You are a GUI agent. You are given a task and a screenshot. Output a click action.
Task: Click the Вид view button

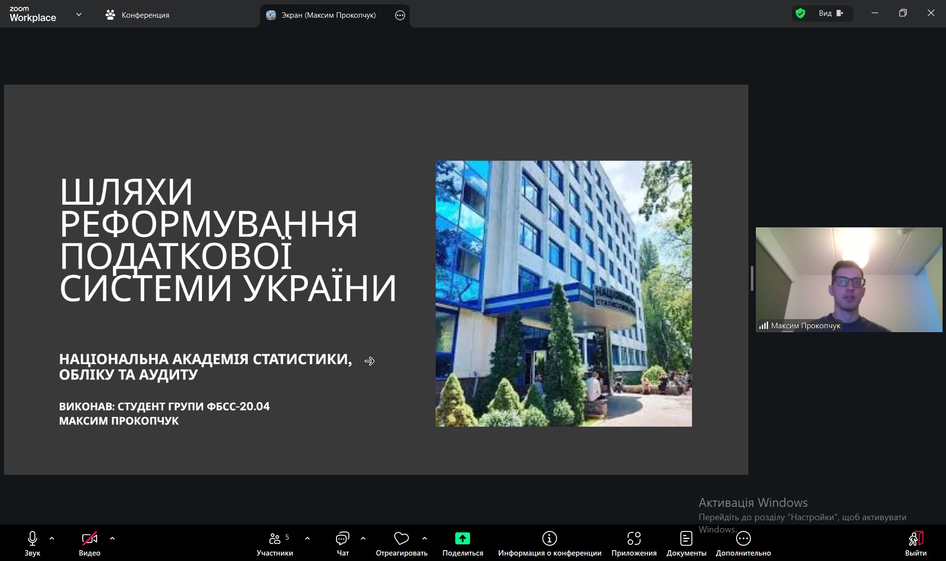[831, 13]
